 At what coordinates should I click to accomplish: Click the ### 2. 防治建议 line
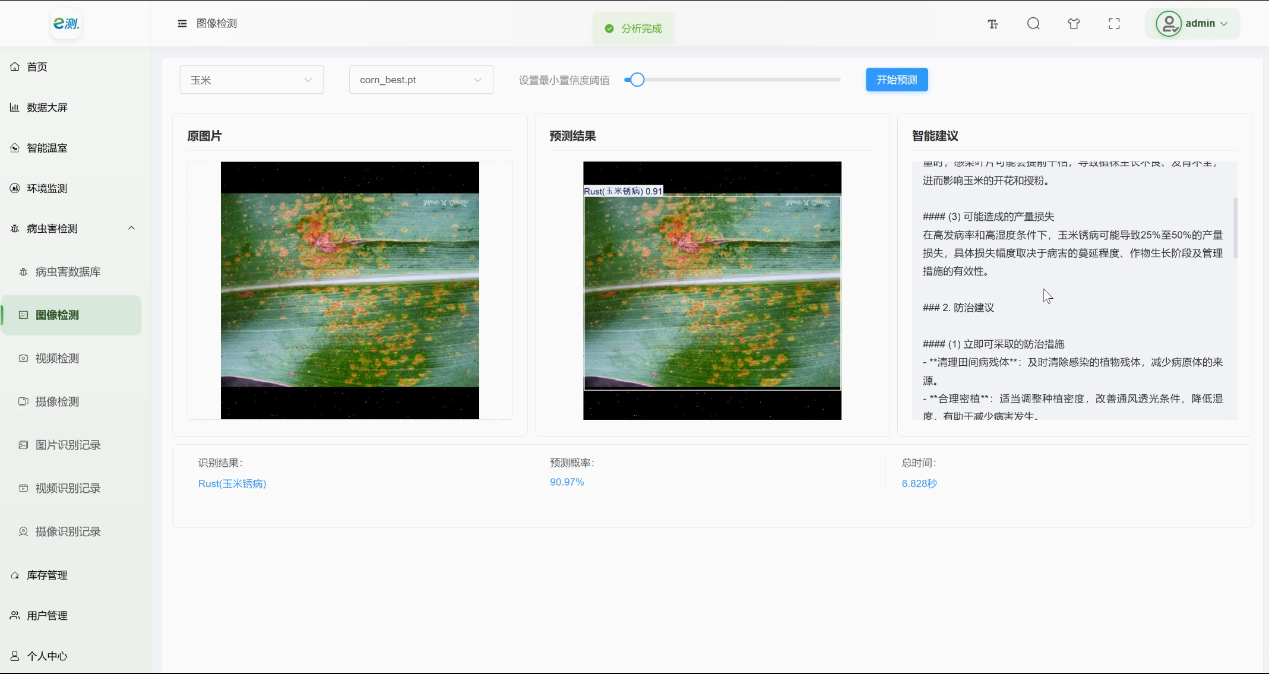coord(958,308)
